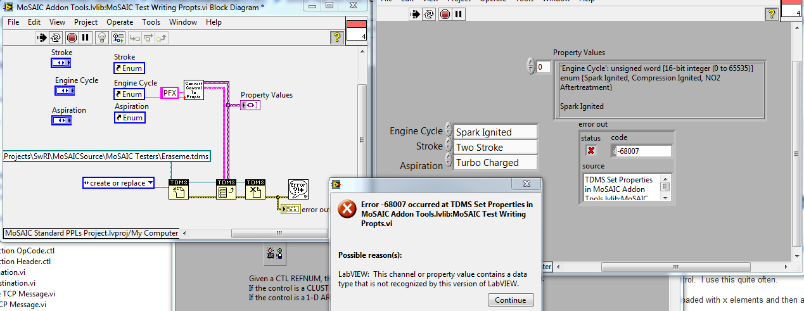The width and height of the screenshot is (804, 311).
Task: Pause execution in front panel toolbar
Action: tap(458, 13)
